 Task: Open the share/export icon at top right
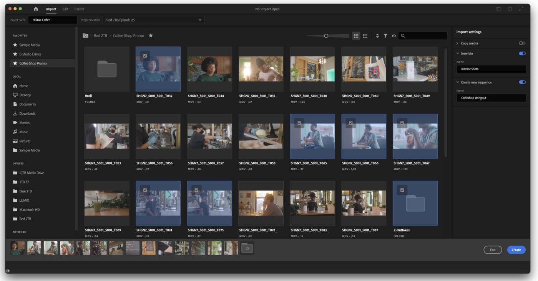click(510, 9)
